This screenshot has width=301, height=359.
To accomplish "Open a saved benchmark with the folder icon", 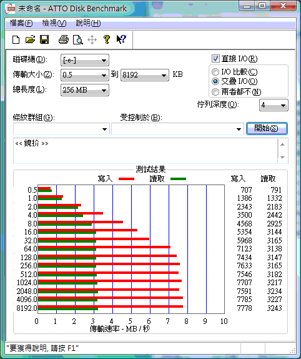I will pos(30,39).
